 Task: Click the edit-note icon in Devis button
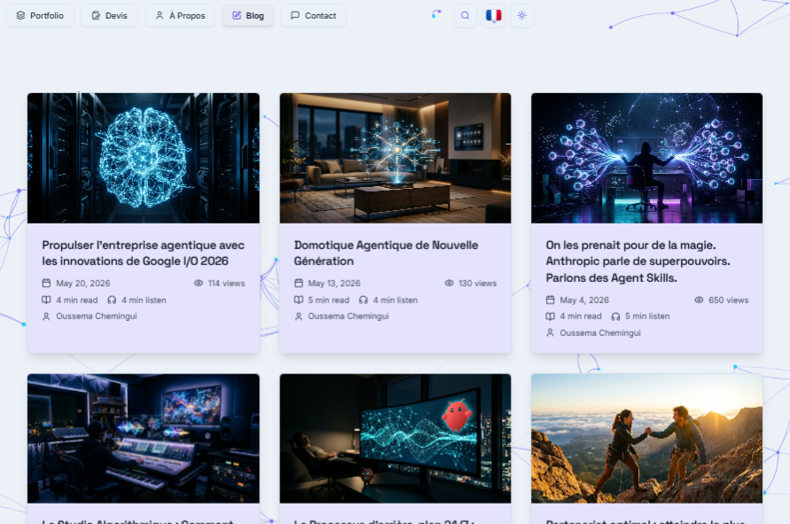pyautogui.click(x=96, y=16)
